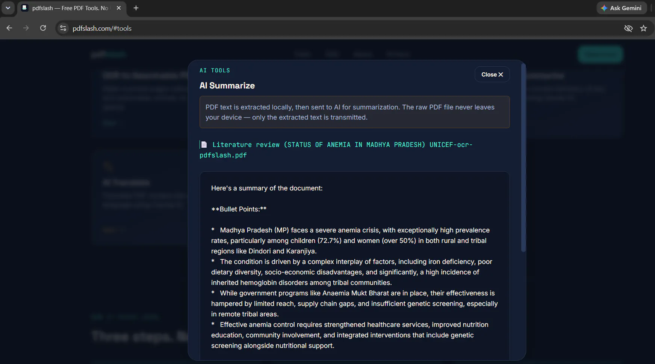Close the AI Summarize dialog
This screenshot has width=655, height=364.
[x=492, y=74]
